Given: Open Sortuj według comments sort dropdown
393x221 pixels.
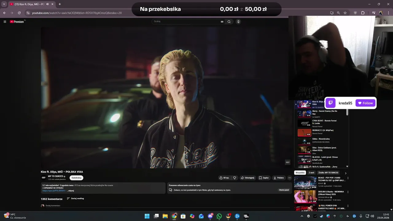Looking at the screenshot, I should (75, 199).
